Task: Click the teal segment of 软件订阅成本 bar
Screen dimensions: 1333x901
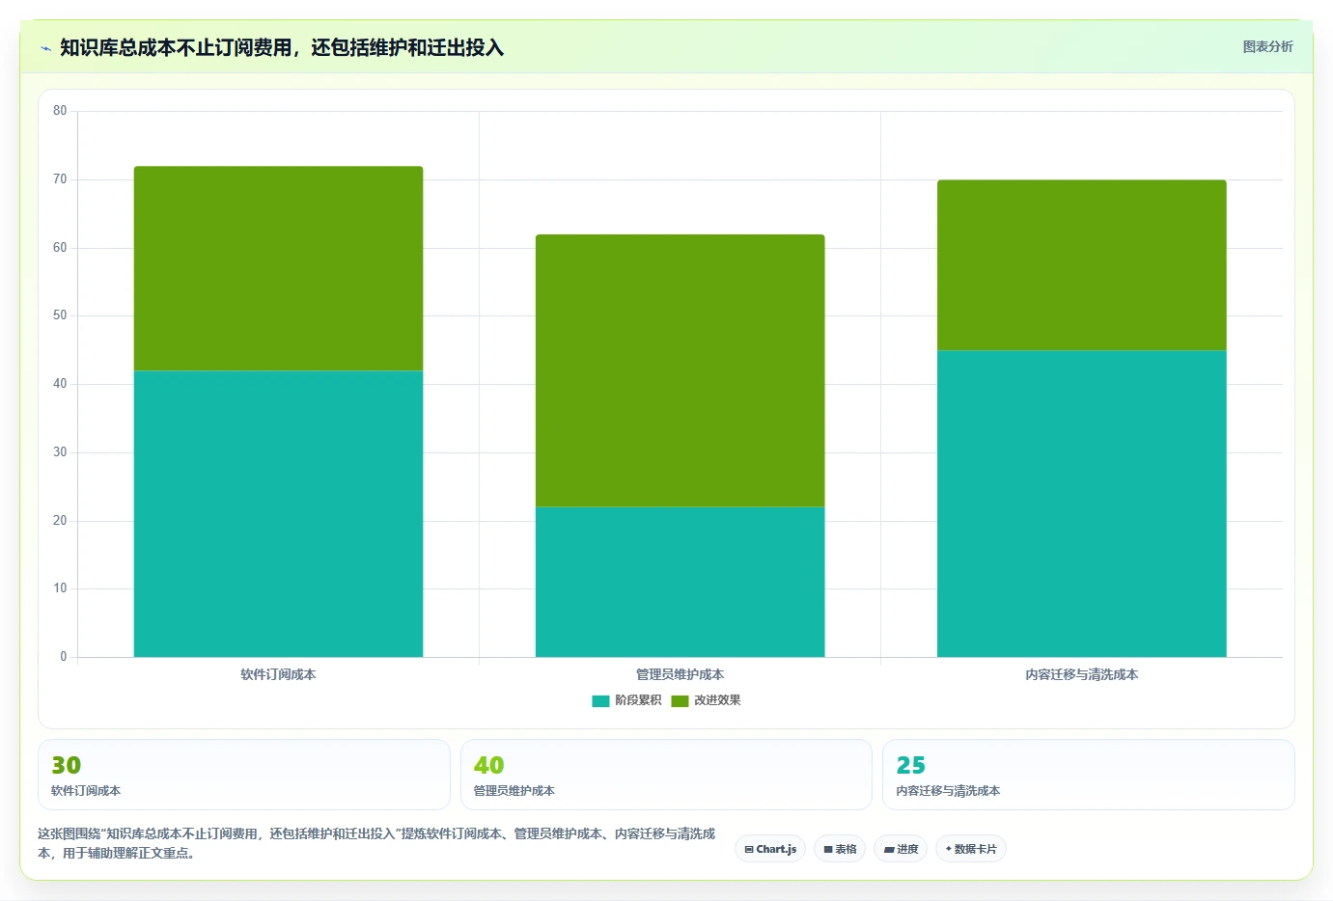Action: [278, 513]
